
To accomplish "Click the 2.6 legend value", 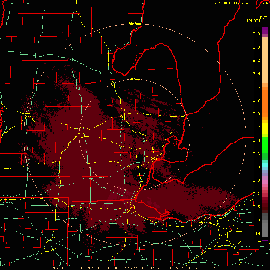I will (x=256, y=154).
